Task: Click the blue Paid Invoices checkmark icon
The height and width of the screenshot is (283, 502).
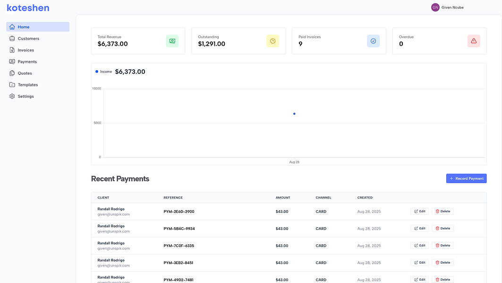Action: [373, 41]
